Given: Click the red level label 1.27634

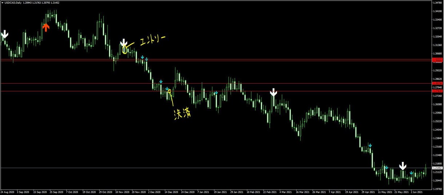Looking at the screenshot, I should click(x=437, y=91).
